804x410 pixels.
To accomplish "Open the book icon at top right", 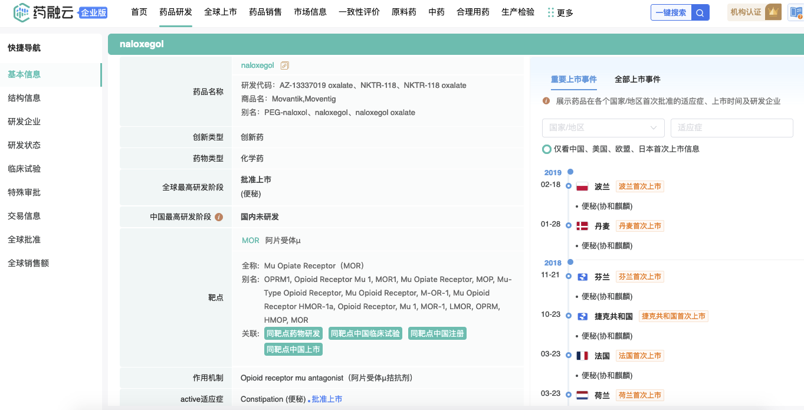I will point(796,12).
